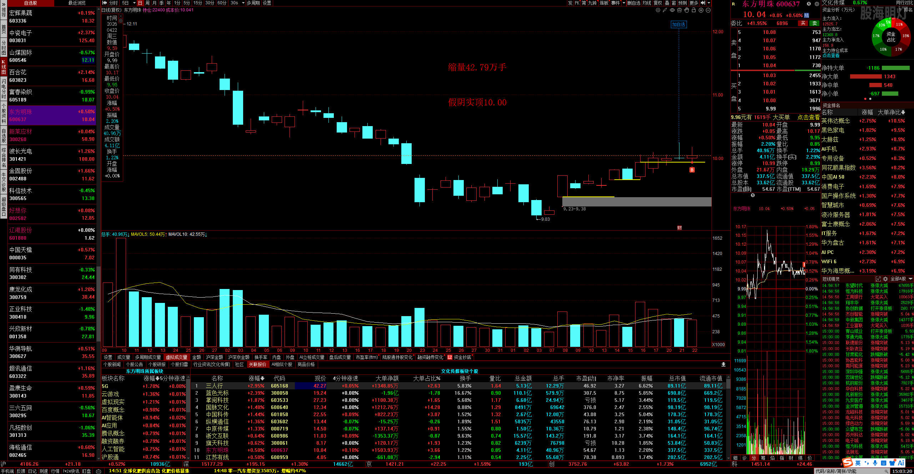Screen dimensions: 914x474
Task: Toggle the padlock lock icon
Action: point(694,10)
